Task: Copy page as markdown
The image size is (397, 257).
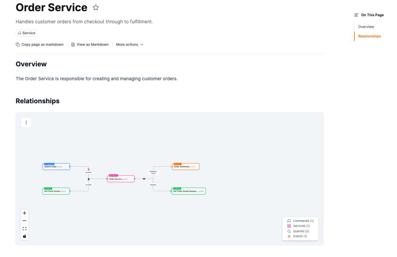Action: point(40,45)
